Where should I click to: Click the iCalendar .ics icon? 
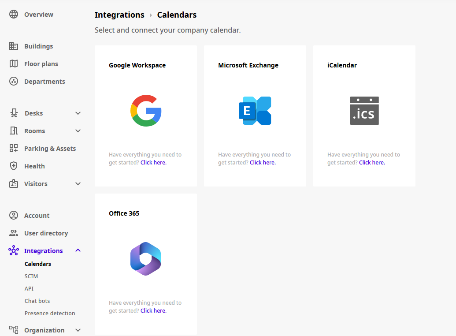click(364, 111)
